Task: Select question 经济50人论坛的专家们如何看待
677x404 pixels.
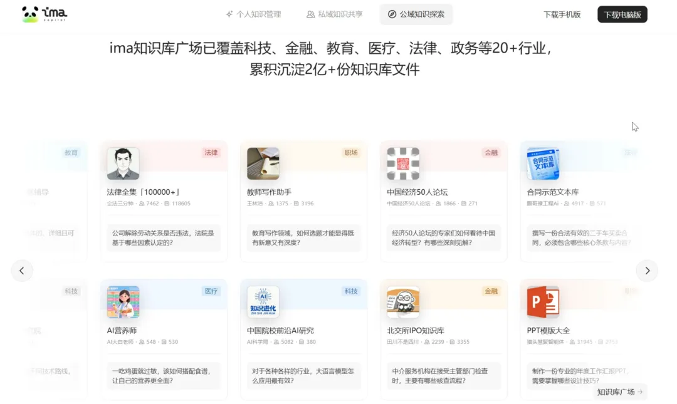Action: coord(443,238)
